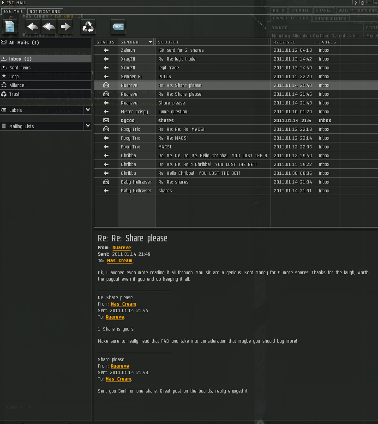This screenshot has width=378, height=424.
Task: Open Zalmun's 'ISK sent for 2 shares' mail
Action: (236, 50)
